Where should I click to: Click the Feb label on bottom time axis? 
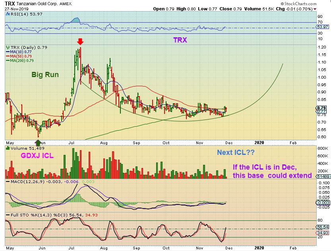point(293,248)
